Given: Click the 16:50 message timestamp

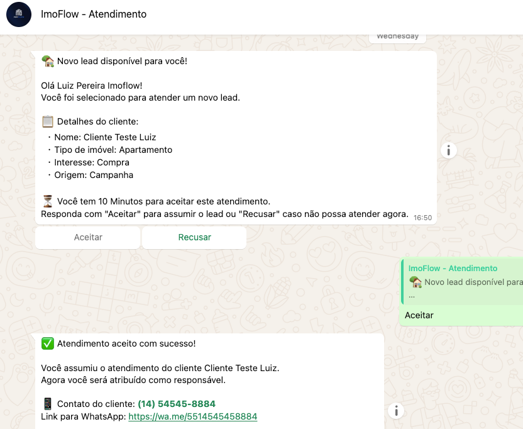Looking at the screenshot, I should click(422, 218).
